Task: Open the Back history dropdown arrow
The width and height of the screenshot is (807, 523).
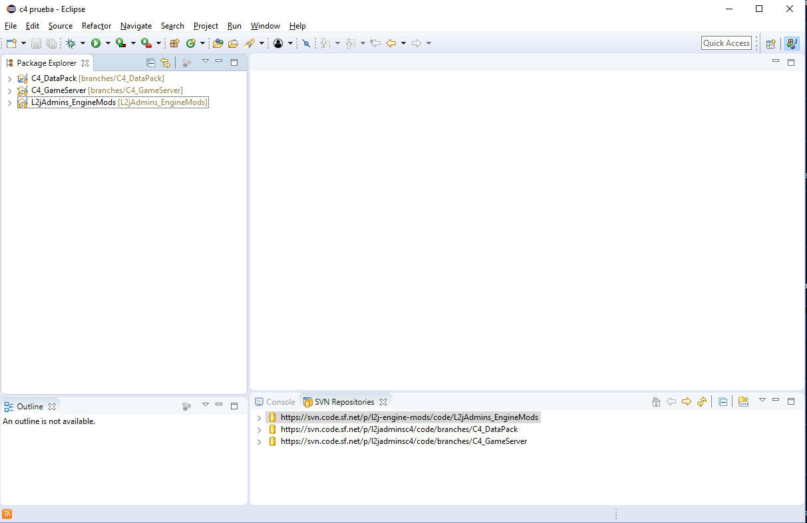Action: 403,43
